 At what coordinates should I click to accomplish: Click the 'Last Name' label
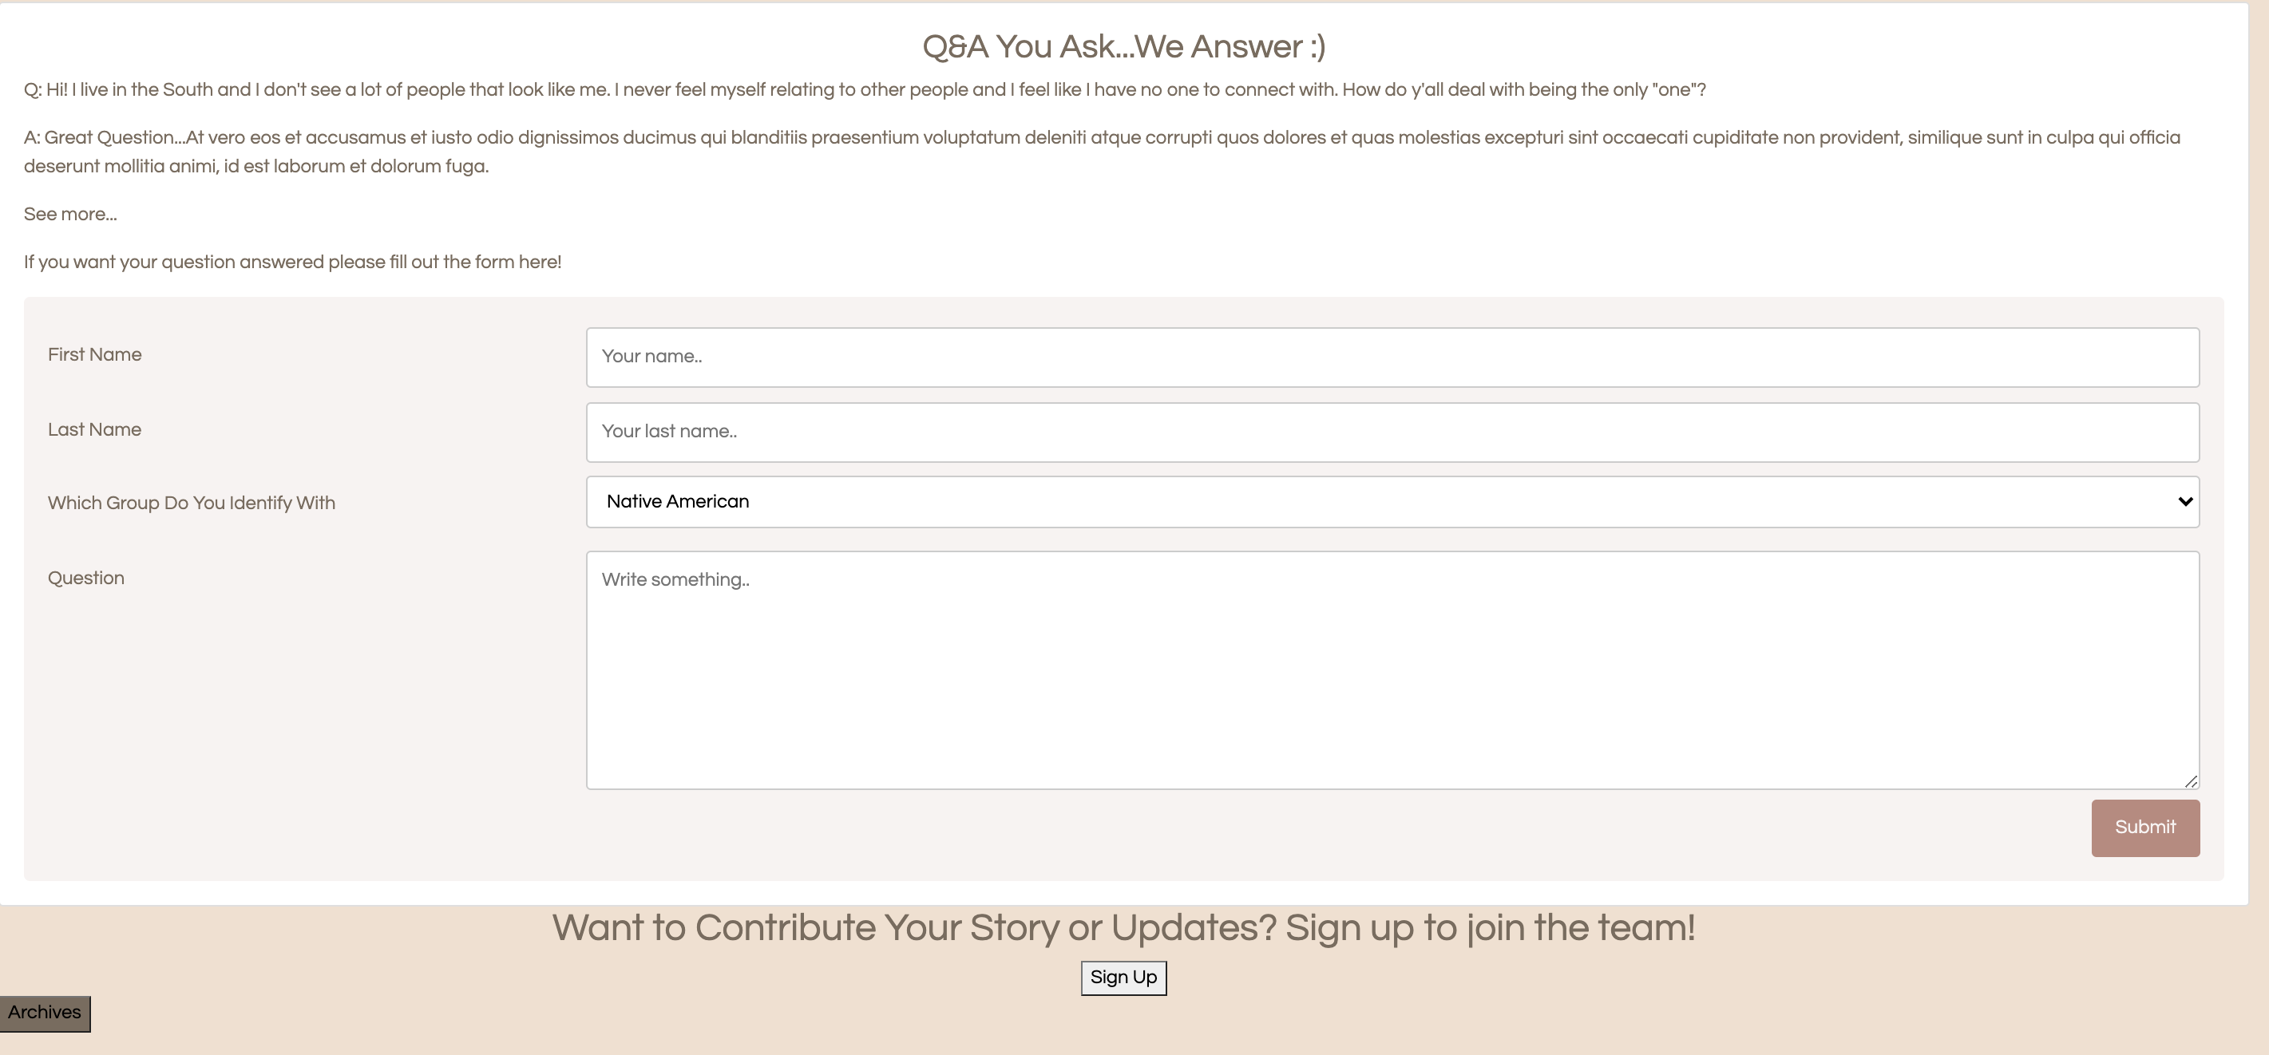(94, 430)
